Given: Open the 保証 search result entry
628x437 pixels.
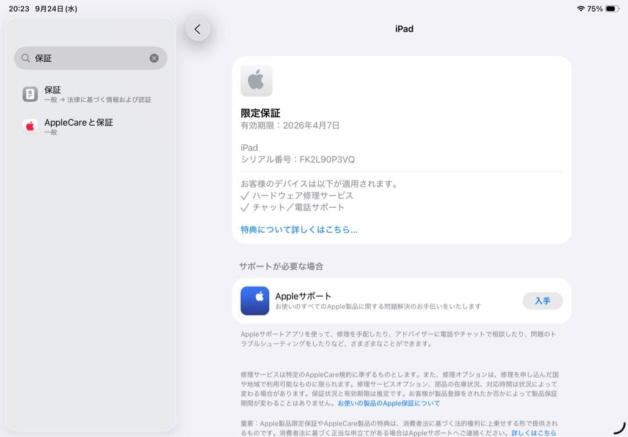Looking at the screenshot, I should (x=76, y=94).
